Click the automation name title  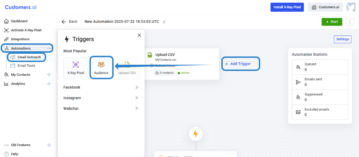tap(122, 21)
